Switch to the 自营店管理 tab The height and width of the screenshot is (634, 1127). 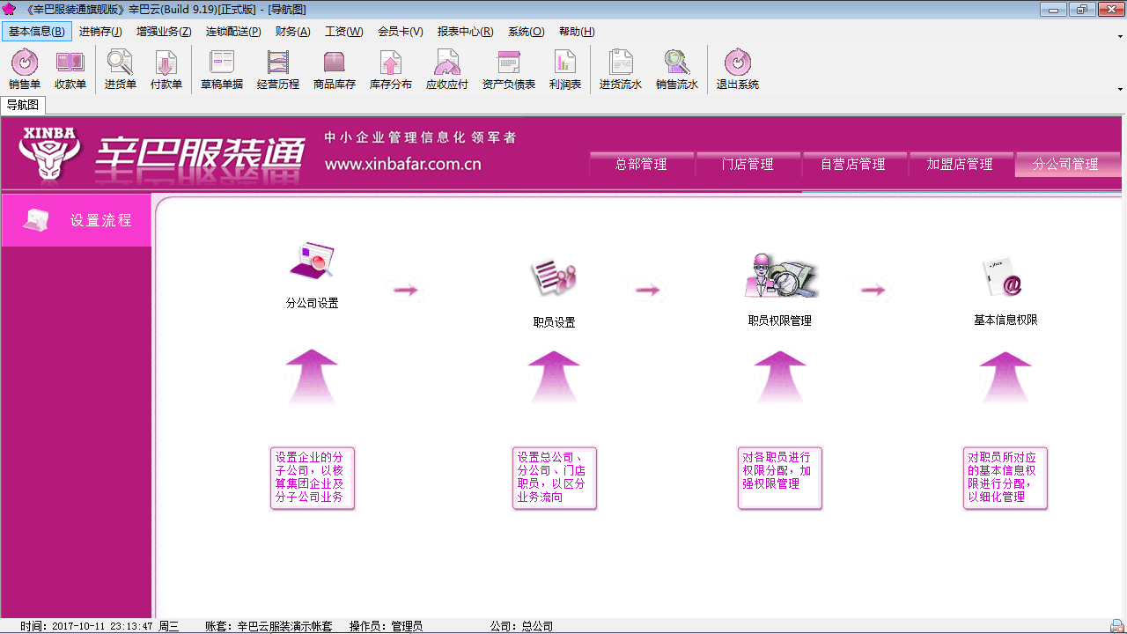[854, 164]
